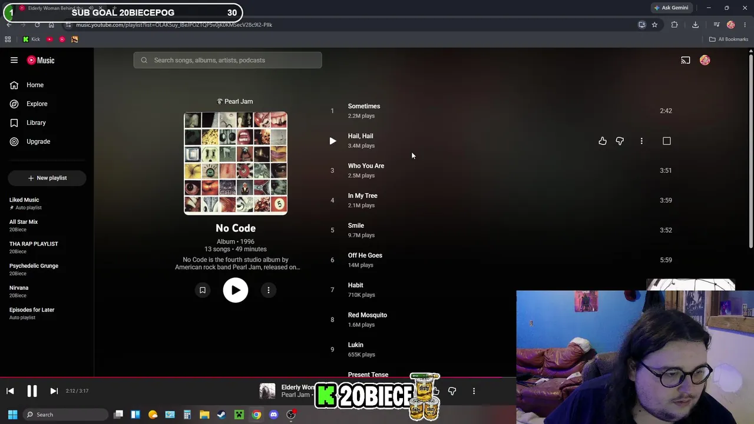The image size is (754, 424).
Task: Play the No Code album
Action: point(236,290)
